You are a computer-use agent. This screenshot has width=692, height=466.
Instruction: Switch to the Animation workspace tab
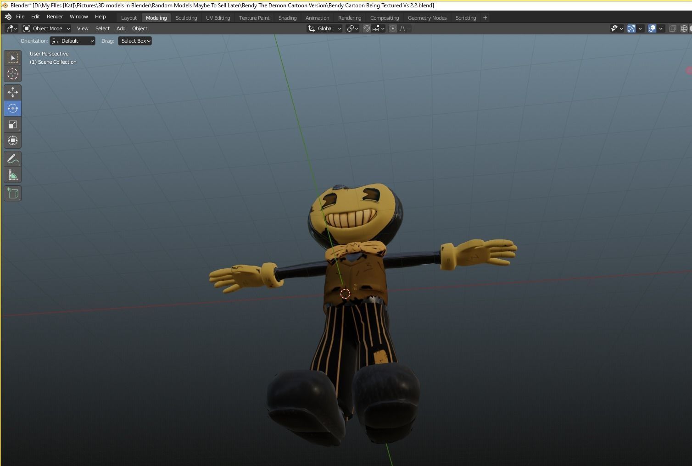[x=317, y=18]
